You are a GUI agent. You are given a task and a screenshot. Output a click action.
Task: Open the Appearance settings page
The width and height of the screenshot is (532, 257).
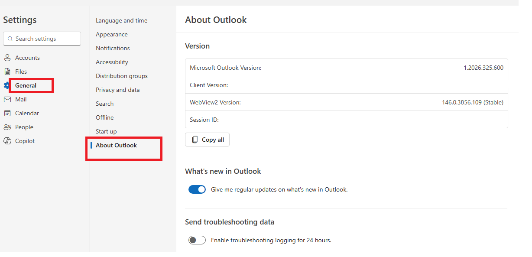click(111, 34)
